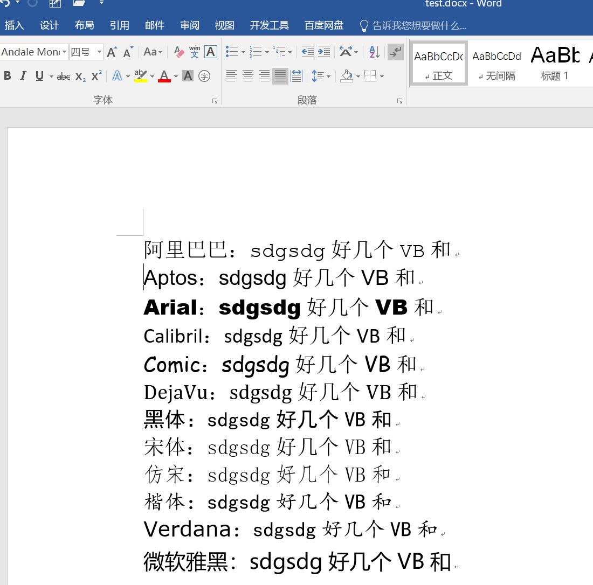Viewport: 593px width, 585px height.
Task: Click the Enclosed Characters icon
Action: 204,76
